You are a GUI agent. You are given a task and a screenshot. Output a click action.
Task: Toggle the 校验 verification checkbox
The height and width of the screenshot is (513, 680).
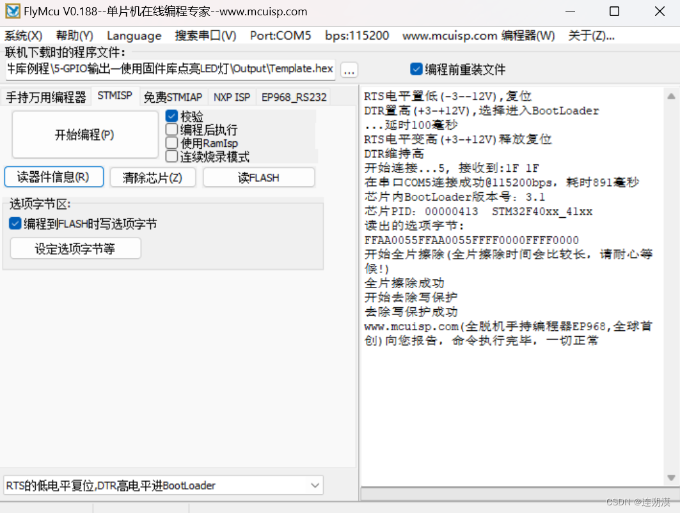tap(170, 116)
